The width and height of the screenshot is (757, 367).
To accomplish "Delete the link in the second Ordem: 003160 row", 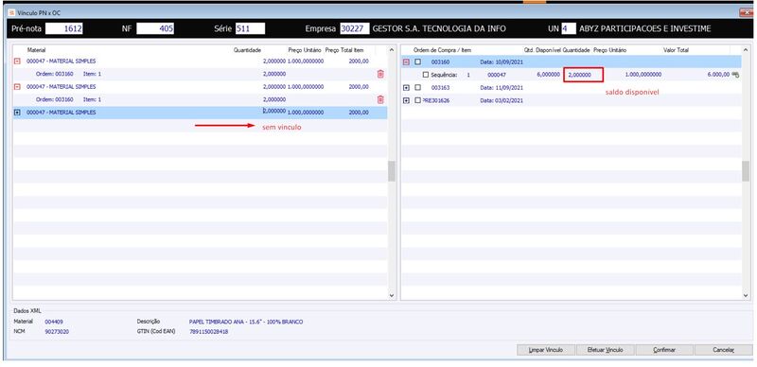I will point(380,99).
